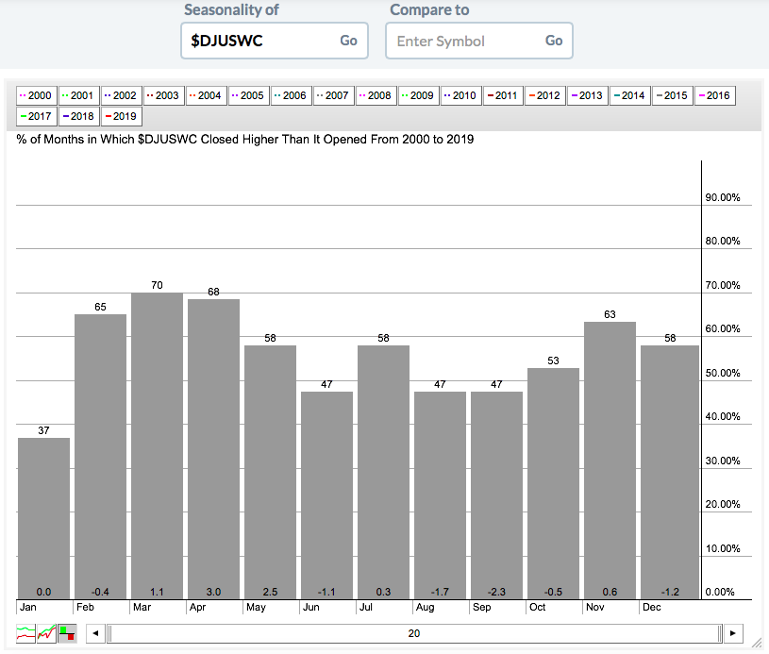Click the year range slider bar showing 20

tap(414, 633)
